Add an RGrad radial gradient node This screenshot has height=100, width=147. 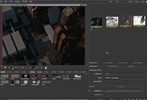point(25,83)
